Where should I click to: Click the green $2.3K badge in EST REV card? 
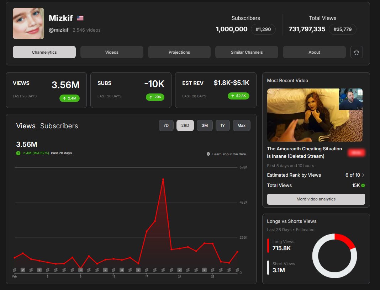point(238,96)
